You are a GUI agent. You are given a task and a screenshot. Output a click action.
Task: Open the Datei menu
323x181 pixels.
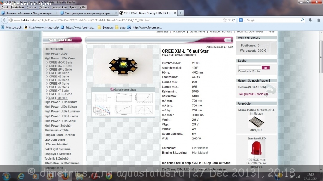click(x=4, y=7)
